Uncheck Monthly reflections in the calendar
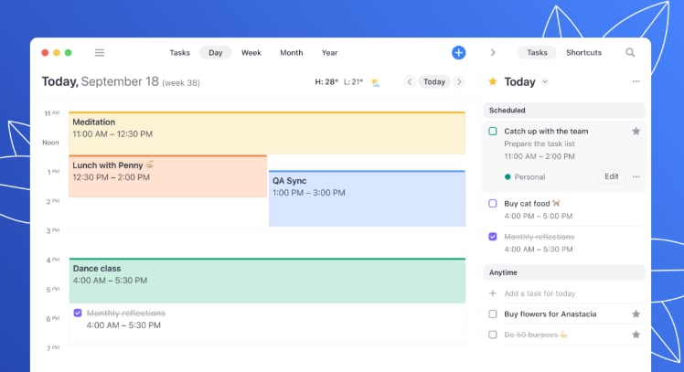This screenshot has height=372, width=684. coord(78,314)
